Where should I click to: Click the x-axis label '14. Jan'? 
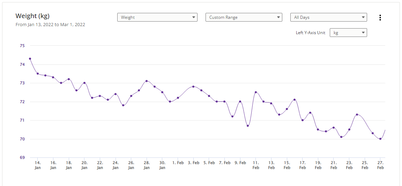38,165
